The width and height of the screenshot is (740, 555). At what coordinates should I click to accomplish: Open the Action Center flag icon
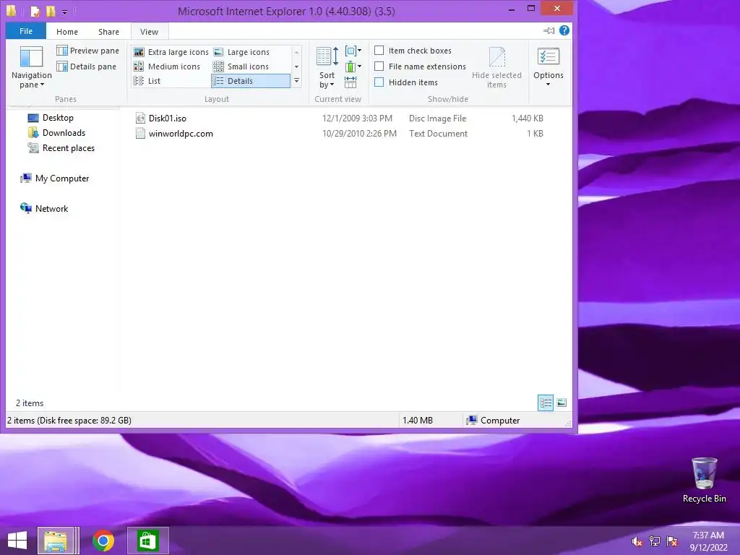click(672, 541)
